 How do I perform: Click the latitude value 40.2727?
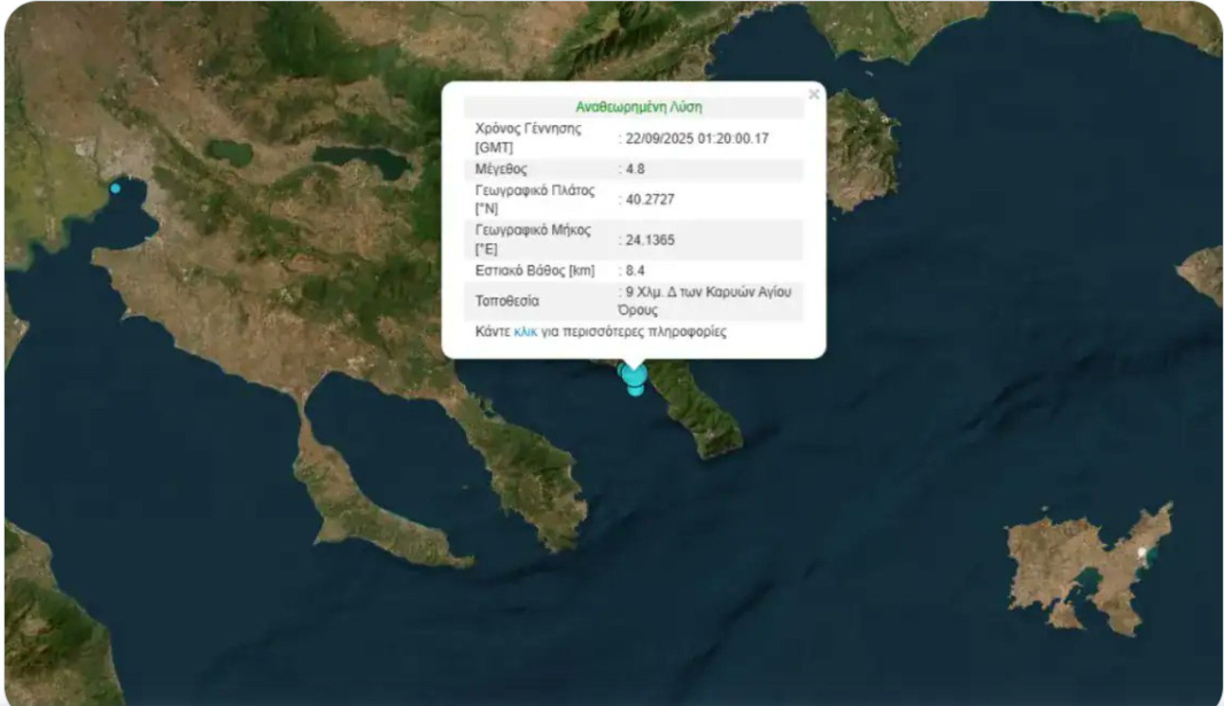click(650, 200)
